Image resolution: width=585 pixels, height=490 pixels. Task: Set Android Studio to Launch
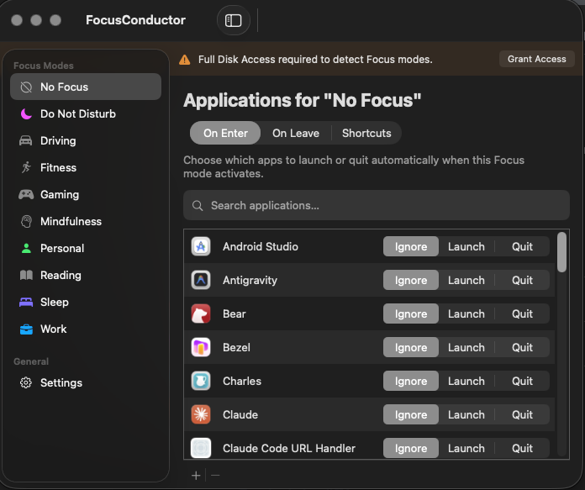pos(466,246)
